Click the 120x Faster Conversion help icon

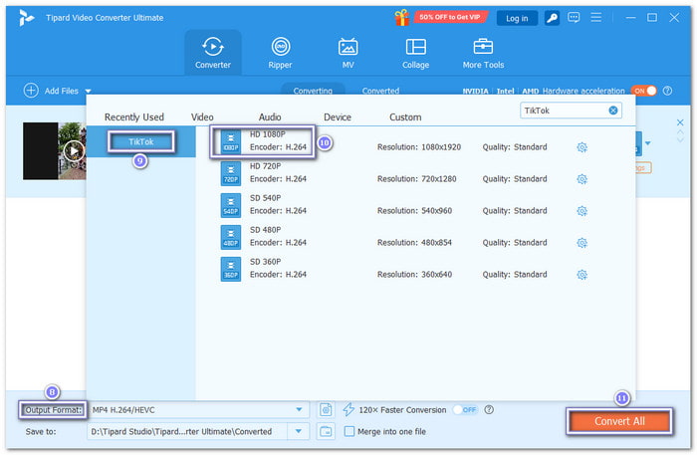[489, 409]
